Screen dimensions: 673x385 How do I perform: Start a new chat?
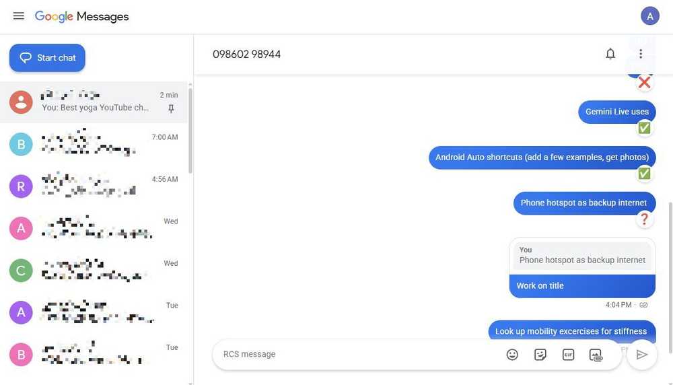click(x=47, y=57)
